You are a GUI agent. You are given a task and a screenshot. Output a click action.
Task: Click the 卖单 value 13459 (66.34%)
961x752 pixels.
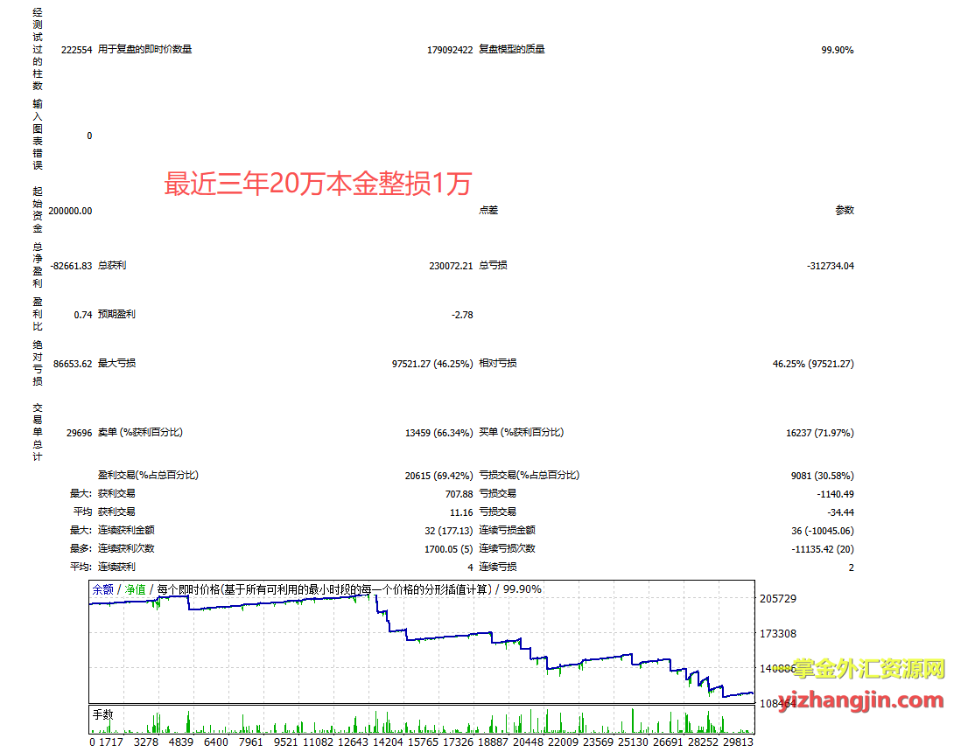[439, 433]
